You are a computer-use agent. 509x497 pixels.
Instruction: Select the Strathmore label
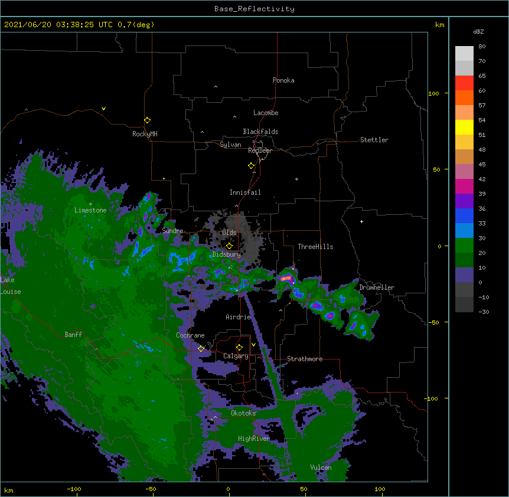point(305,359)
